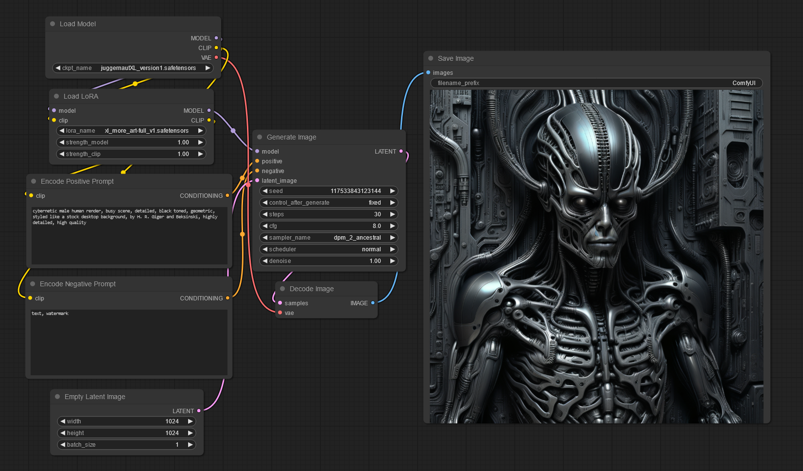Increase width value with right arrow

[191, 421]
